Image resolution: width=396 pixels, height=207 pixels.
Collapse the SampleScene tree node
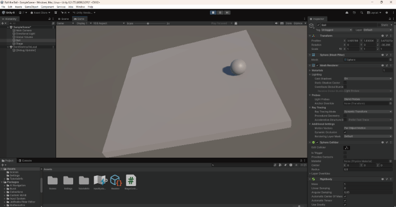click(x=8, y=27)
